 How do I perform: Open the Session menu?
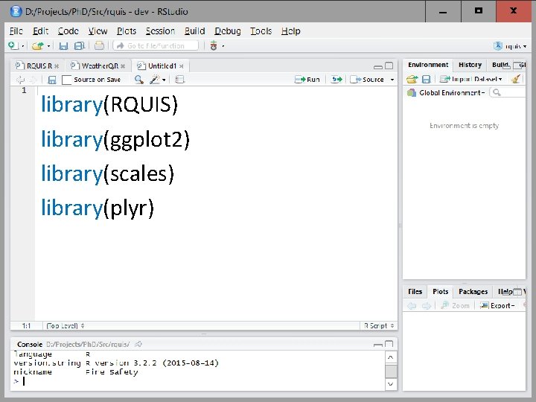(x=160, y=31)
